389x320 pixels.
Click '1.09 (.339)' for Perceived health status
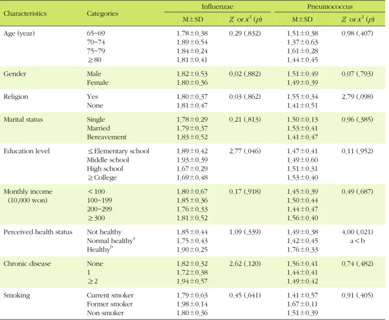(x=245, y=232)
